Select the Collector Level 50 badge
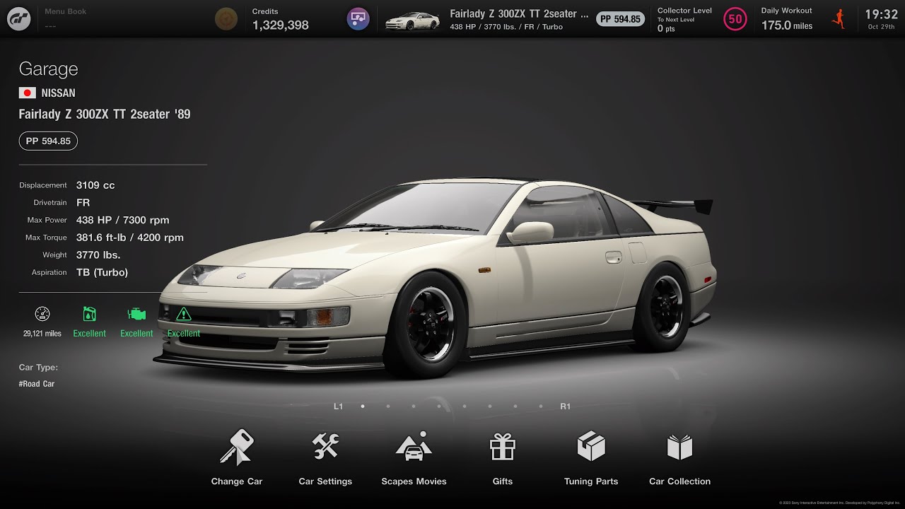This screenshot has height=509, width=905. tap(735, 18)
